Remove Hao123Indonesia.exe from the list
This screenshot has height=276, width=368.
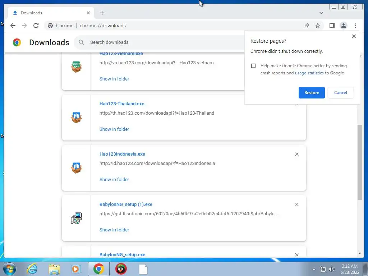(296, 154)
